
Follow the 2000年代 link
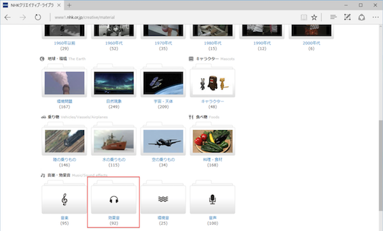[x=312, y=43]
